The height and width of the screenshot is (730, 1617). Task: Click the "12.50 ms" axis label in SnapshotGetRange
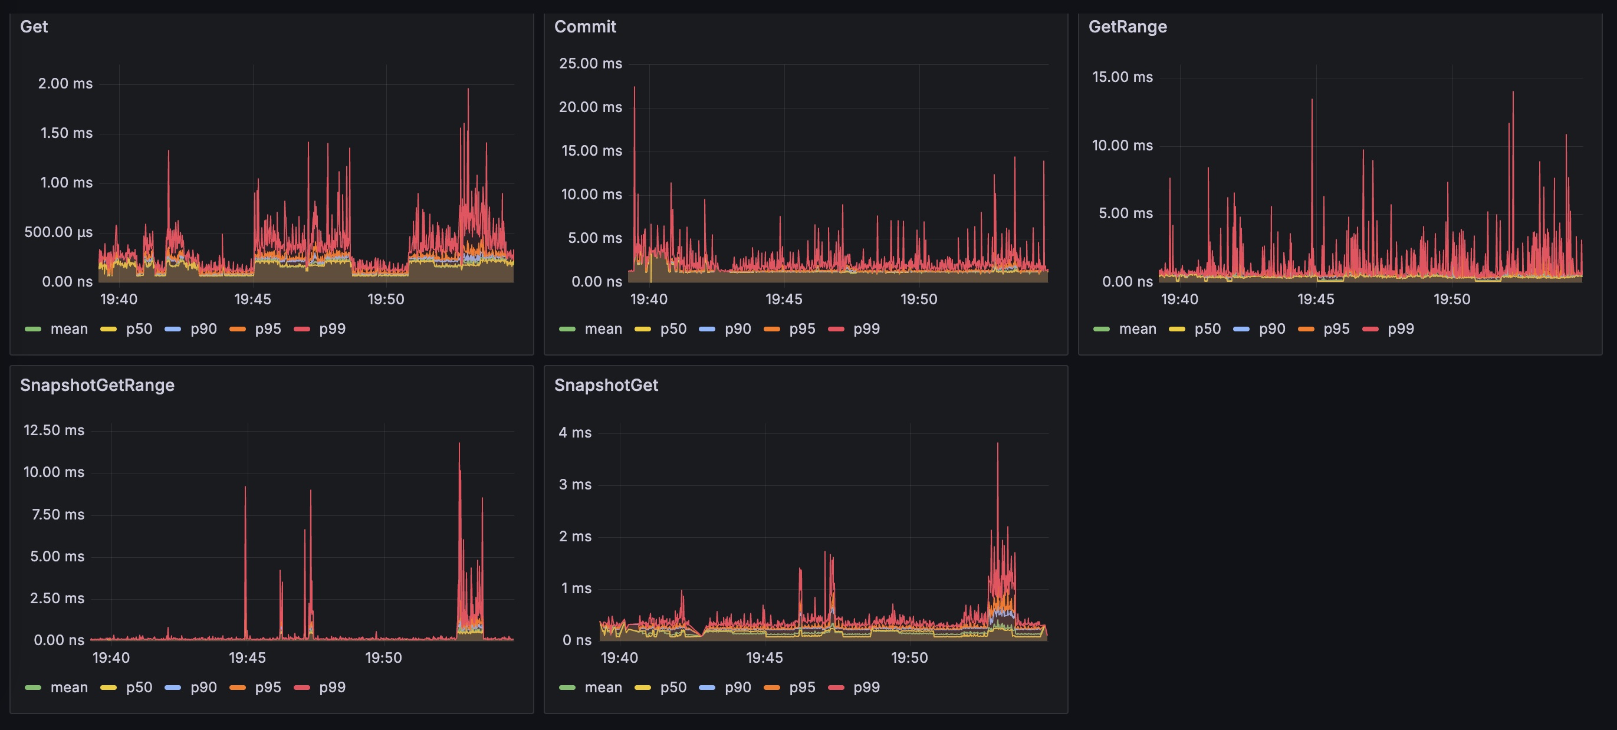[54, 430]
